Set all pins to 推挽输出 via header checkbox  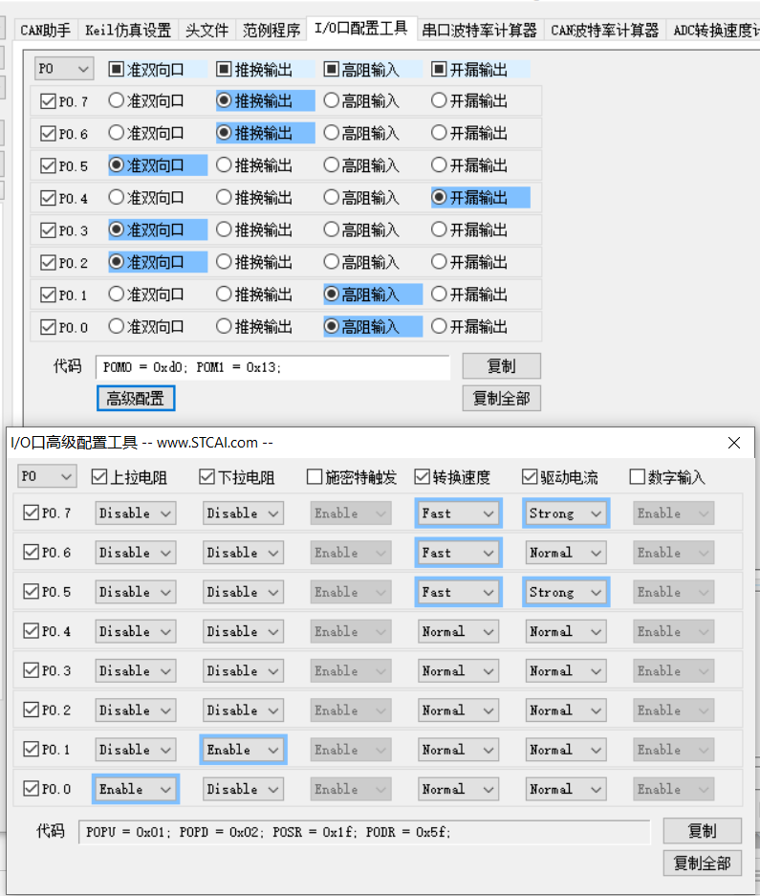[x=224, y=69]
